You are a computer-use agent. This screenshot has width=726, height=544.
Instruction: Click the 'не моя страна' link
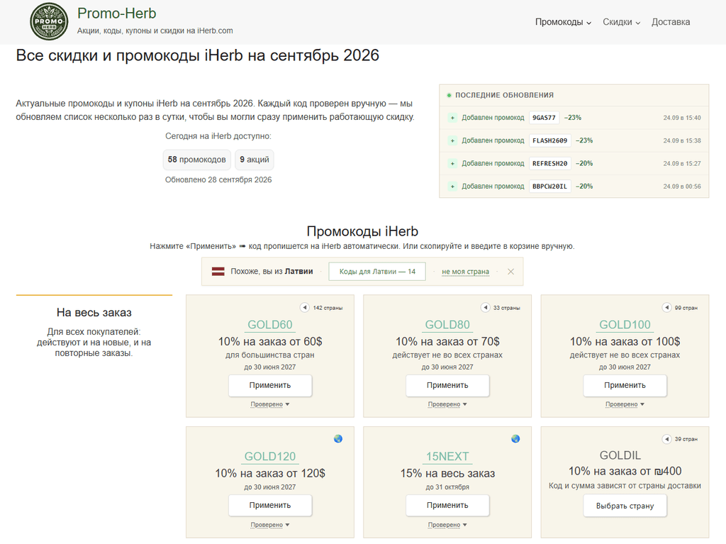click(465, 272)
